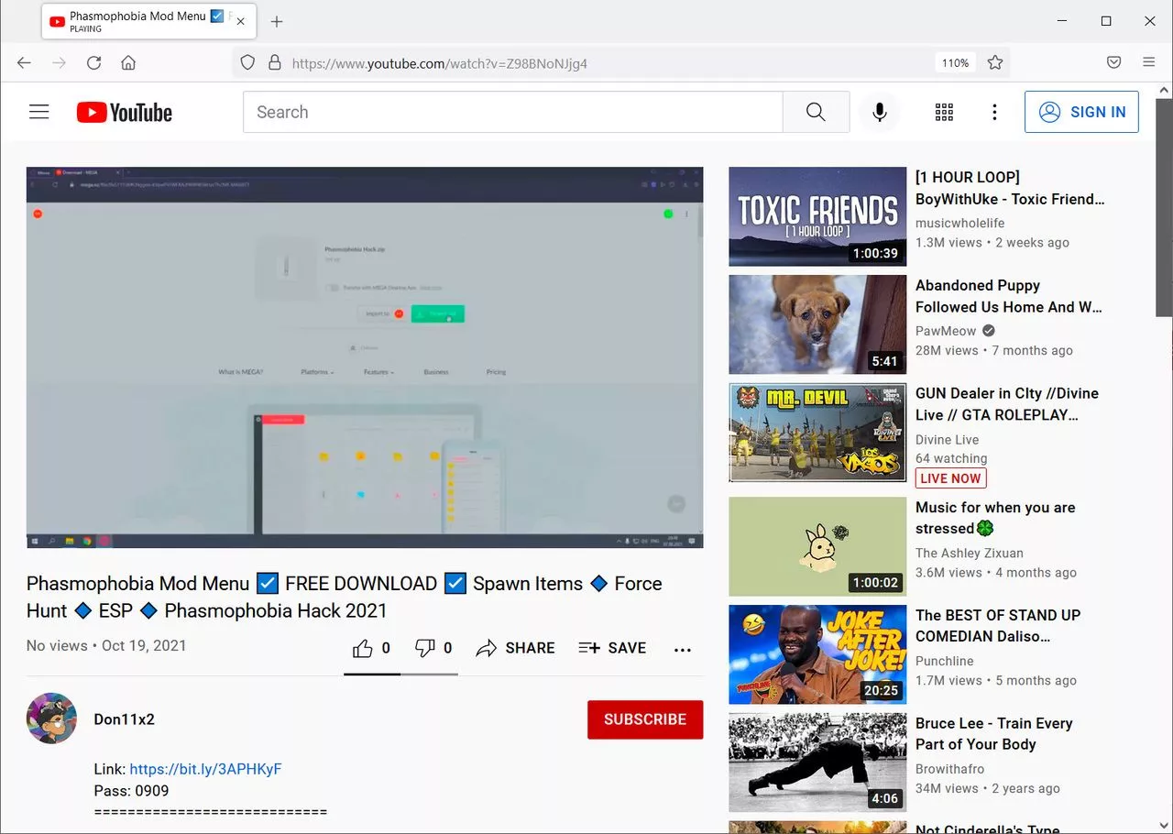Reload the page

click(x=93, y=62)
